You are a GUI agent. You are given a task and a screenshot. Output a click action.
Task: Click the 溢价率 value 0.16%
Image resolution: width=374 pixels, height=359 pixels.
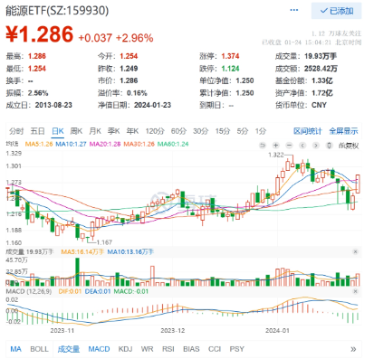point(137,93)
